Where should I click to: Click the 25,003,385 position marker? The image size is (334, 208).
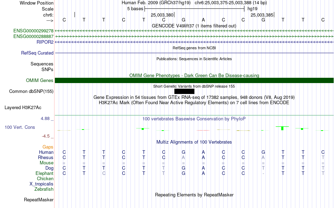coord(262,15)
